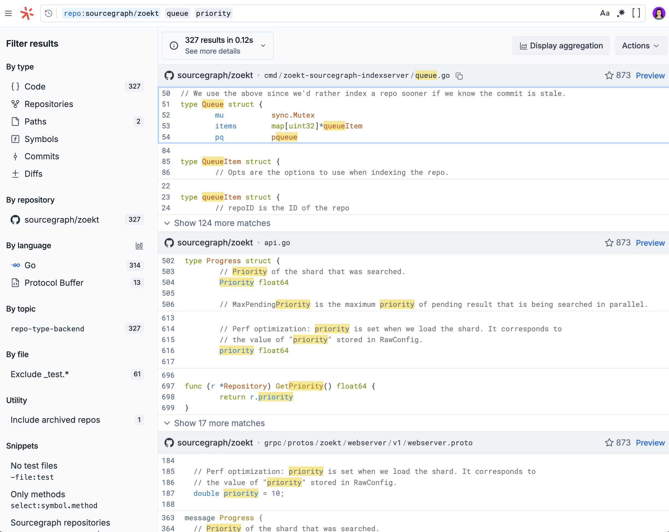The image size is (669, 532).
Task: Click the Repositories branch icon
Action: (x=15, y=104)
